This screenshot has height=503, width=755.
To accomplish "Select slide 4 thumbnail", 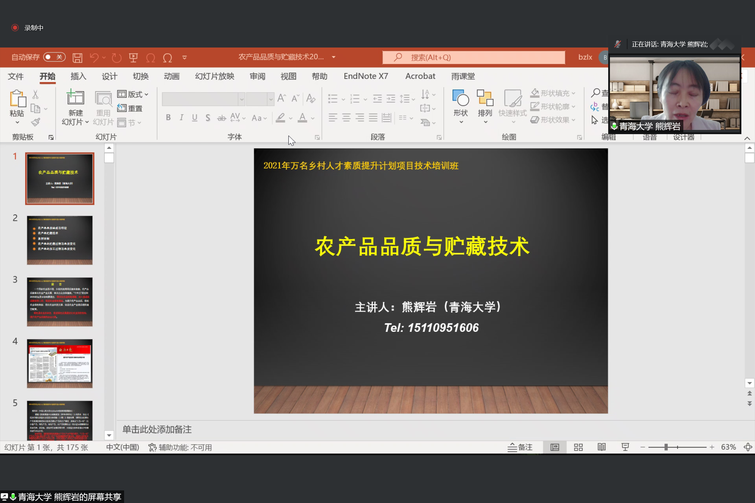I will pyautogui.click(x=60, y=364).
